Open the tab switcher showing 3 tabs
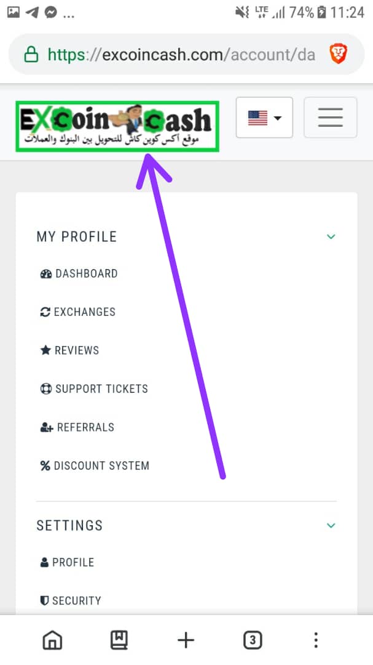 [x=253, y=640]
